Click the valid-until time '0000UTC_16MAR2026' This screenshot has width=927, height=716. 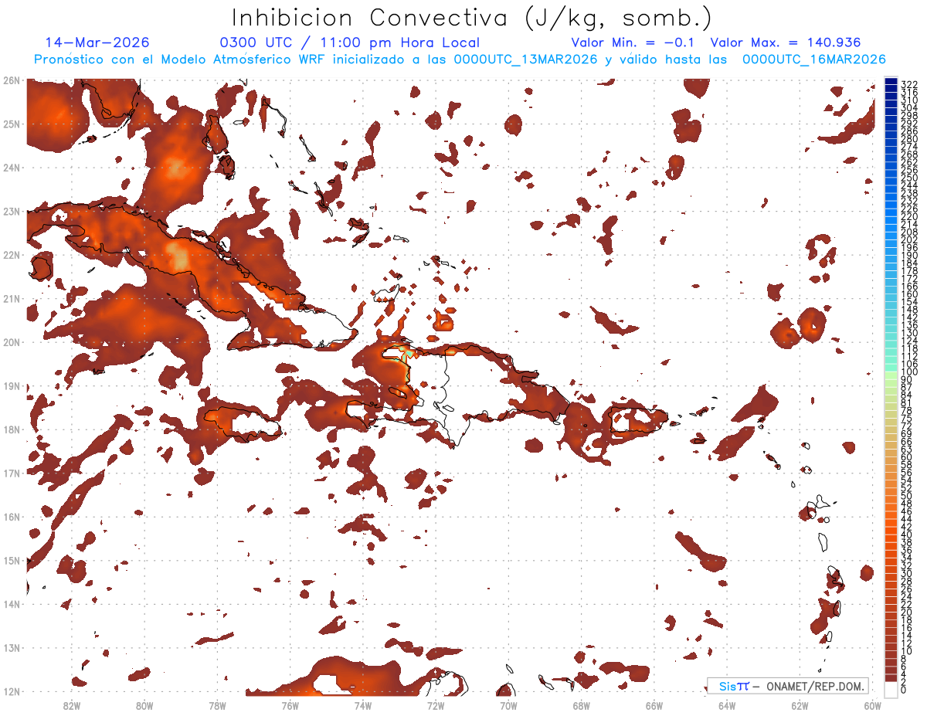click(x=814, y=59)
